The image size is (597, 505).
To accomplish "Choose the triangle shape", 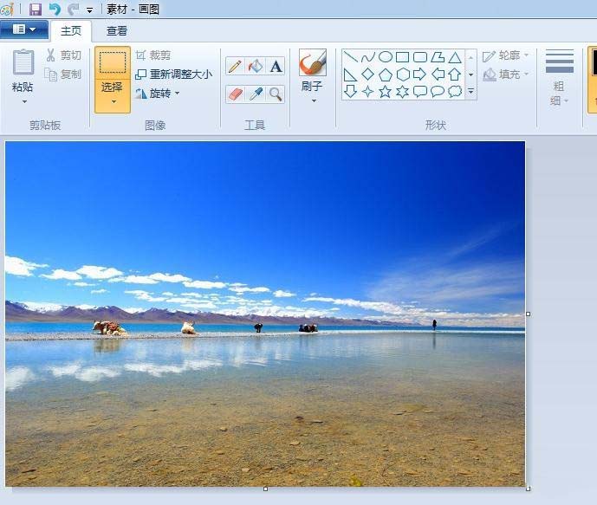I will click(x=455, y=57).
